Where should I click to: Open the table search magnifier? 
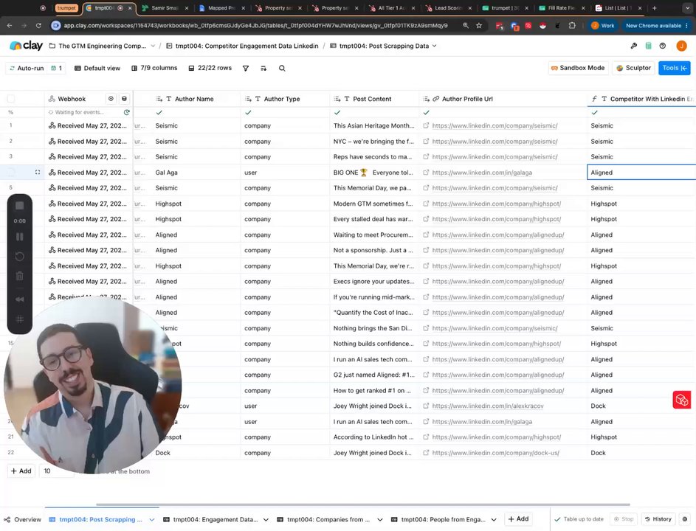point(282,69)
